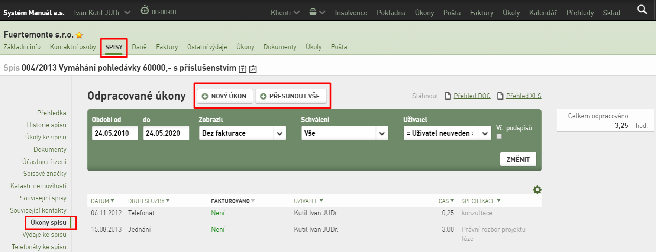This screenshot has height=252, width=656.
Task: Toggle the Vč. podpisů checkbox
Action: click(499, 136)
